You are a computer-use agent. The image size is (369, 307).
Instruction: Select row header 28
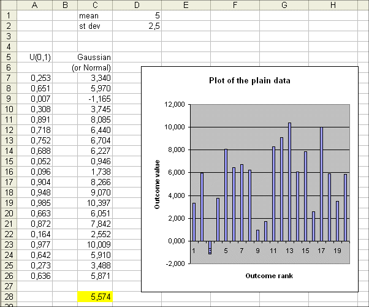point(9,297)
